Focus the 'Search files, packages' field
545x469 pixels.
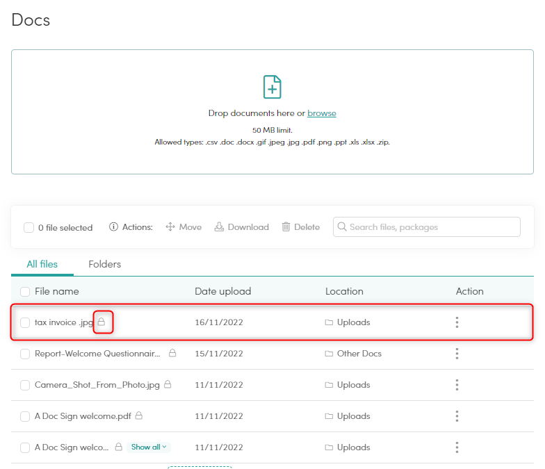pyautogui.click(x=427, y=227)
